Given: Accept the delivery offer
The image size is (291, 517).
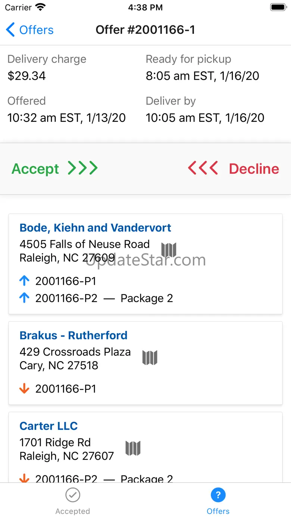Looking at the screenshot, I should (35, 169).
